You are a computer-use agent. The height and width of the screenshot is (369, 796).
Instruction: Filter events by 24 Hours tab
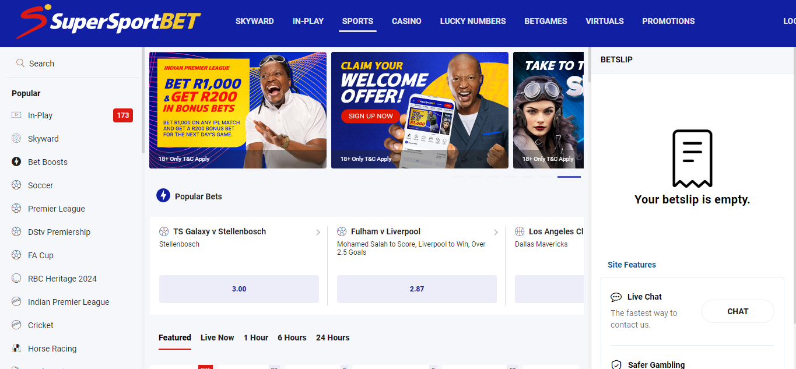pos(332,338)
